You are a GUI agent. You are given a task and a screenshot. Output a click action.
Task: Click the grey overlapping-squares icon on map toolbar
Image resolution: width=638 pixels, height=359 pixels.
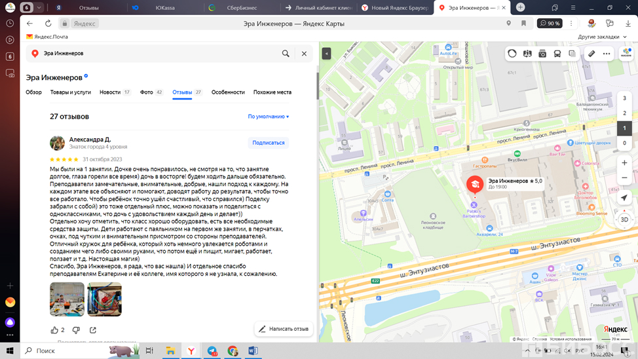572,54
